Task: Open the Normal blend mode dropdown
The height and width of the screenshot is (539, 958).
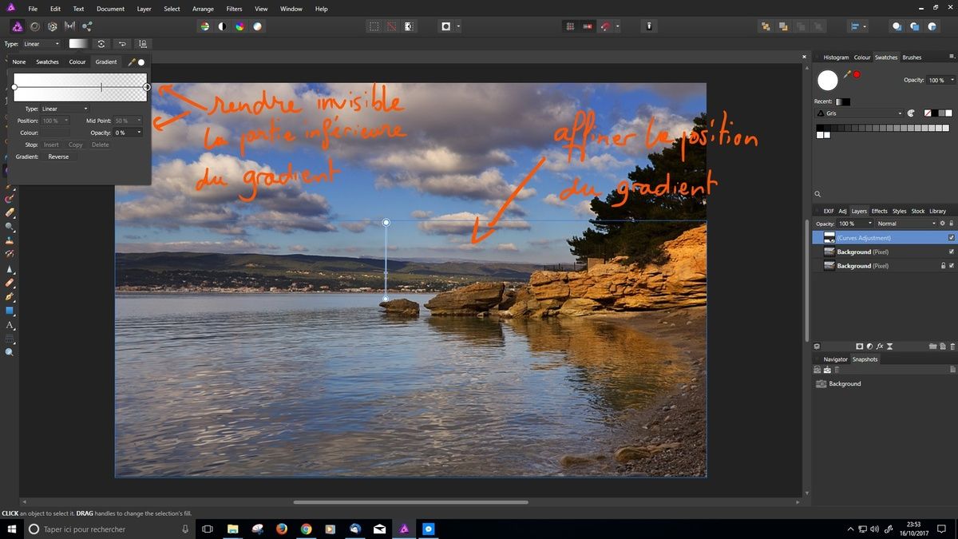Action: coord(906,224)
